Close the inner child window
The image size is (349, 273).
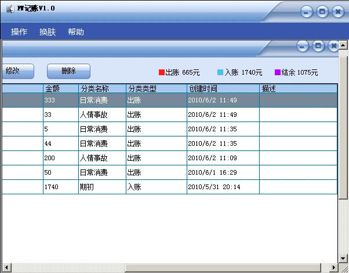(x=333, y=46)
